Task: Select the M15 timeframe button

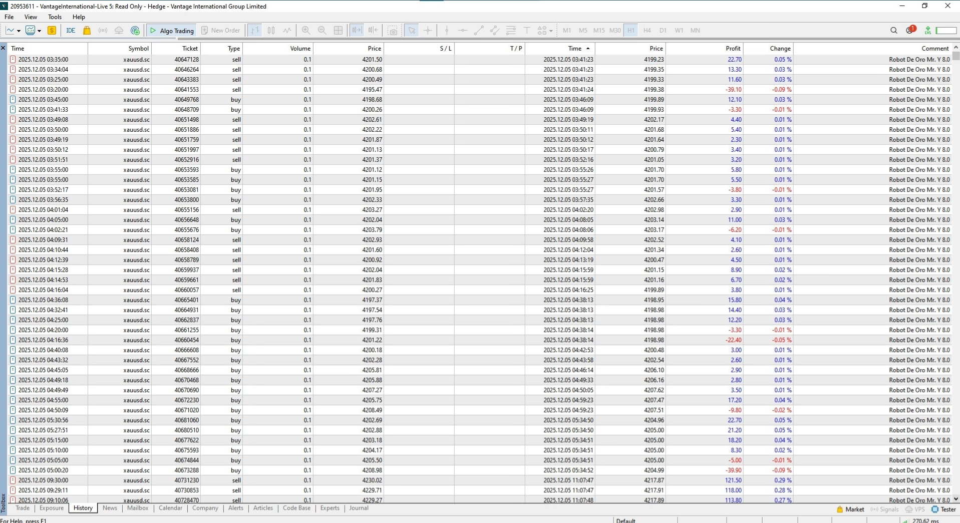Action: click(599, 31)
